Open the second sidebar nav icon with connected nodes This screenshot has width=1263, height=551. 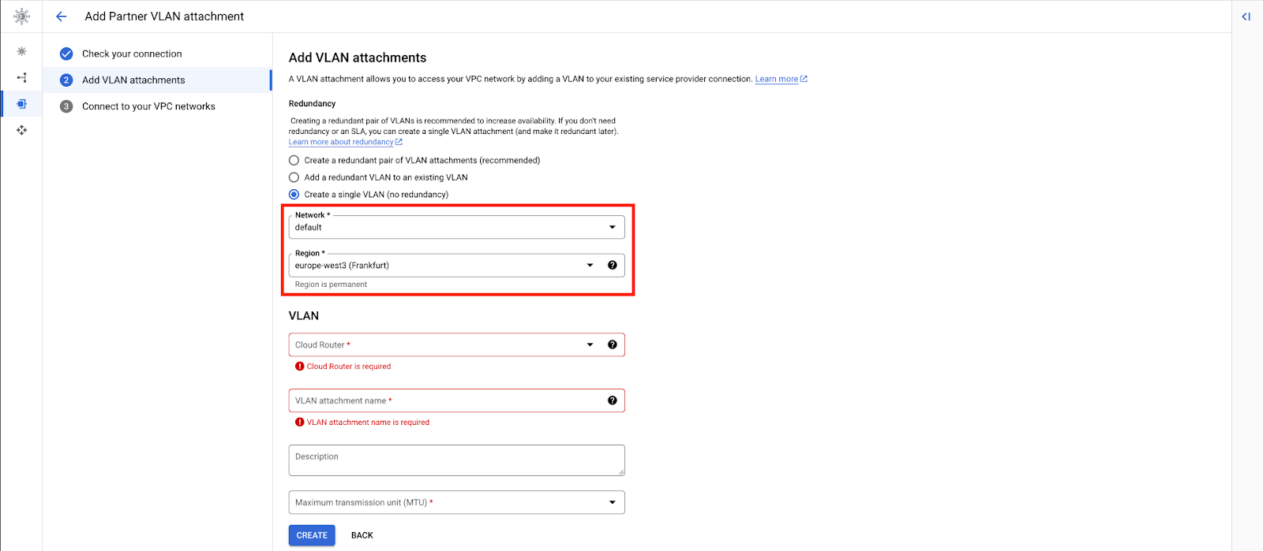[21, 77]
